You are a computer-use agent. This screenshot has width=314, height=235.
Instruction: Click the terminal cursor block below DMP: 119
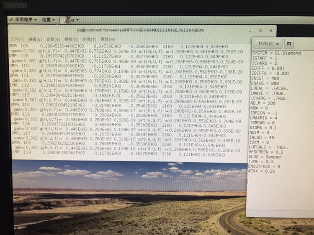[13, 157]
